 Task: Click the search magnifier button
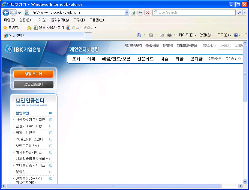[x=239, y=12]
